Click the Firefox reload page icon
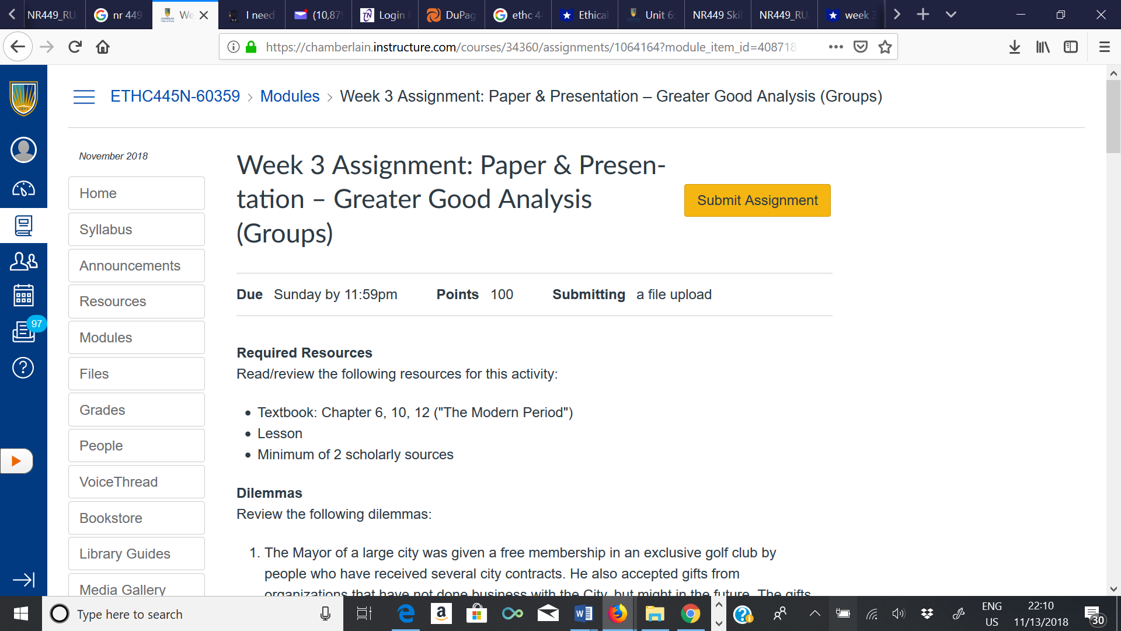The width and height of the screenshot is (1121, 631). pyautogui.click(x=75, y=47)
